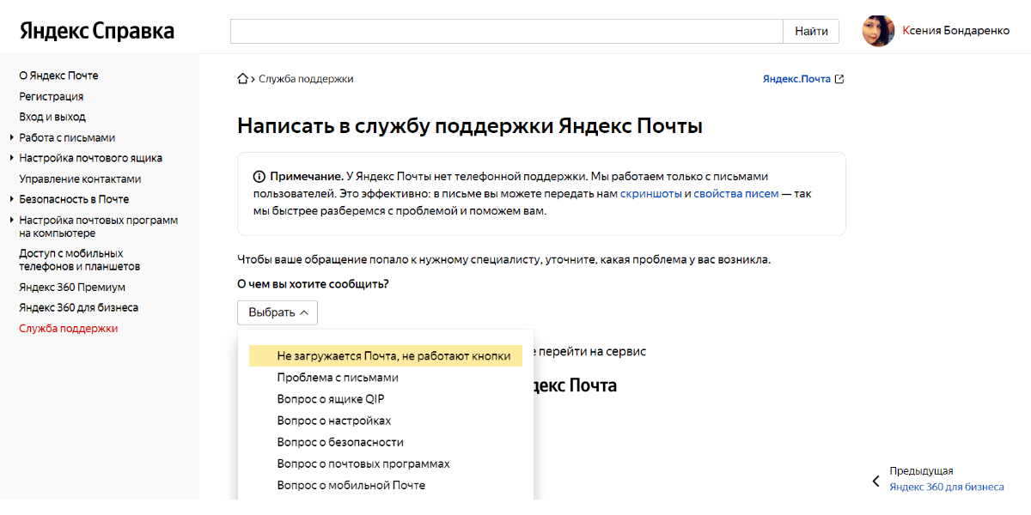
Task: Open Ксения Бондаренко profile avatar
Action: [878, 31]
